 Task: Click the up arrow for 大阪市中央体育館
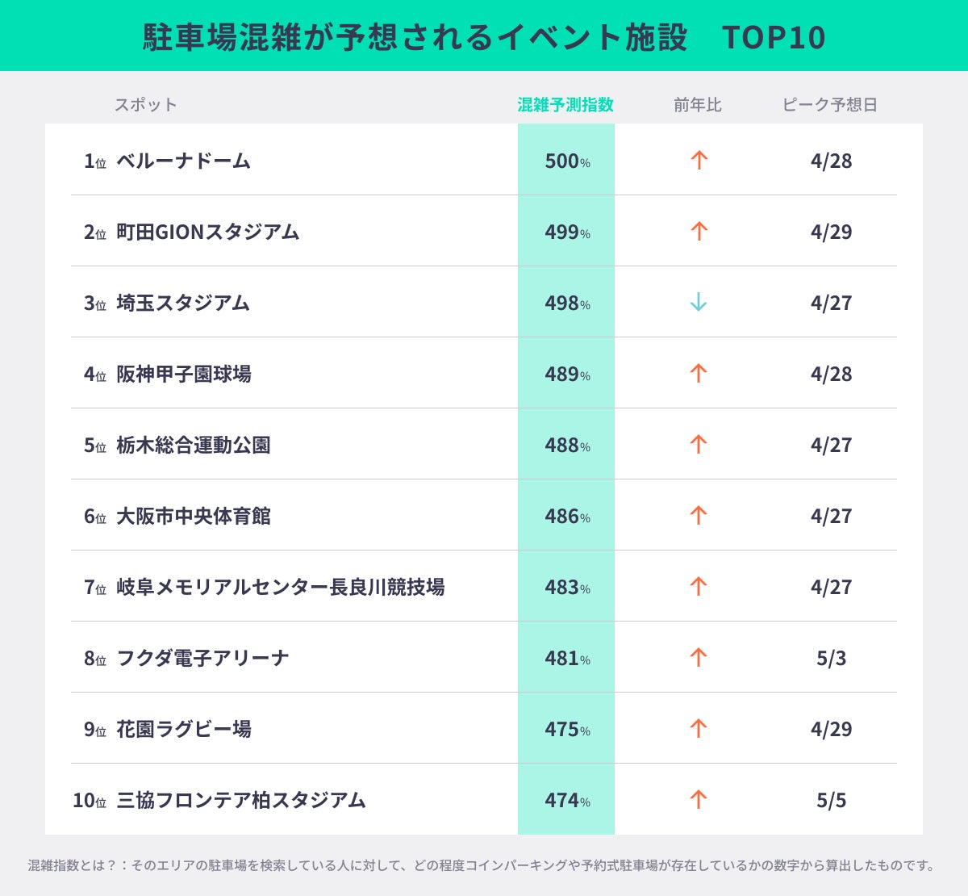pyautogui.click(x=699, y=516)
